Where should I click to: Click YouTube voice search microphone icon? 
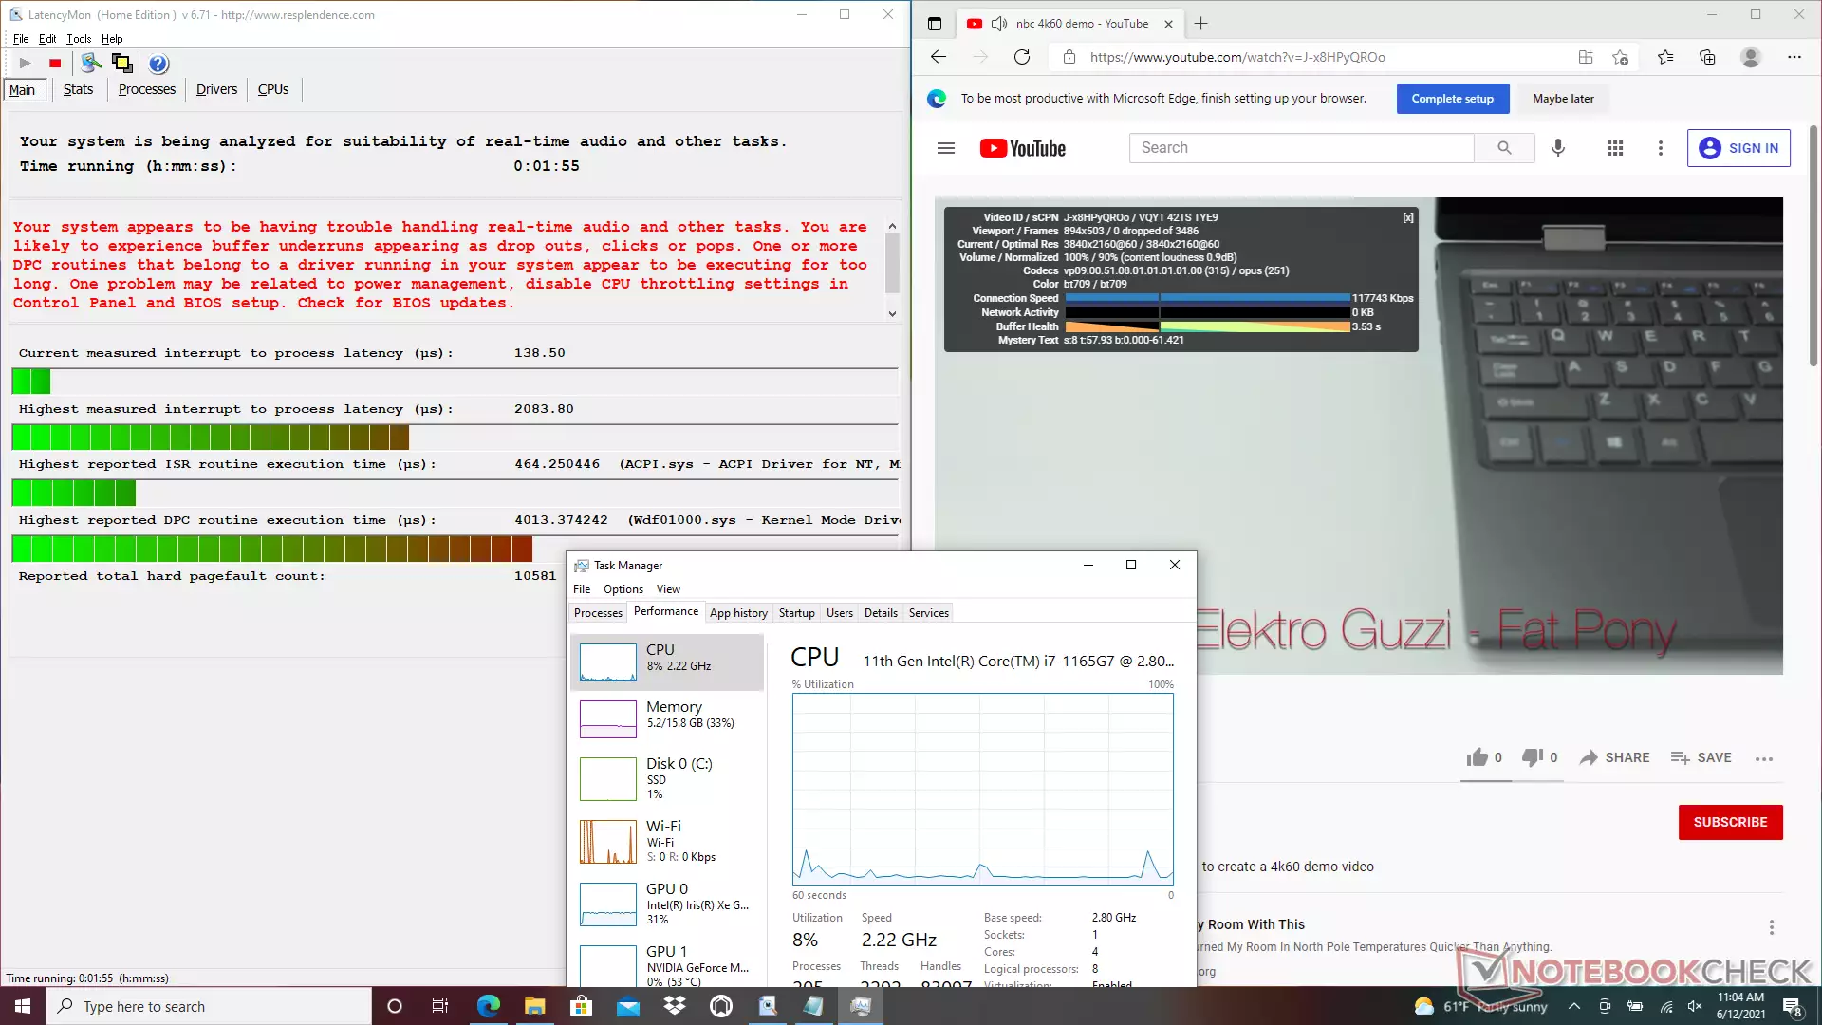point(1557,148)
